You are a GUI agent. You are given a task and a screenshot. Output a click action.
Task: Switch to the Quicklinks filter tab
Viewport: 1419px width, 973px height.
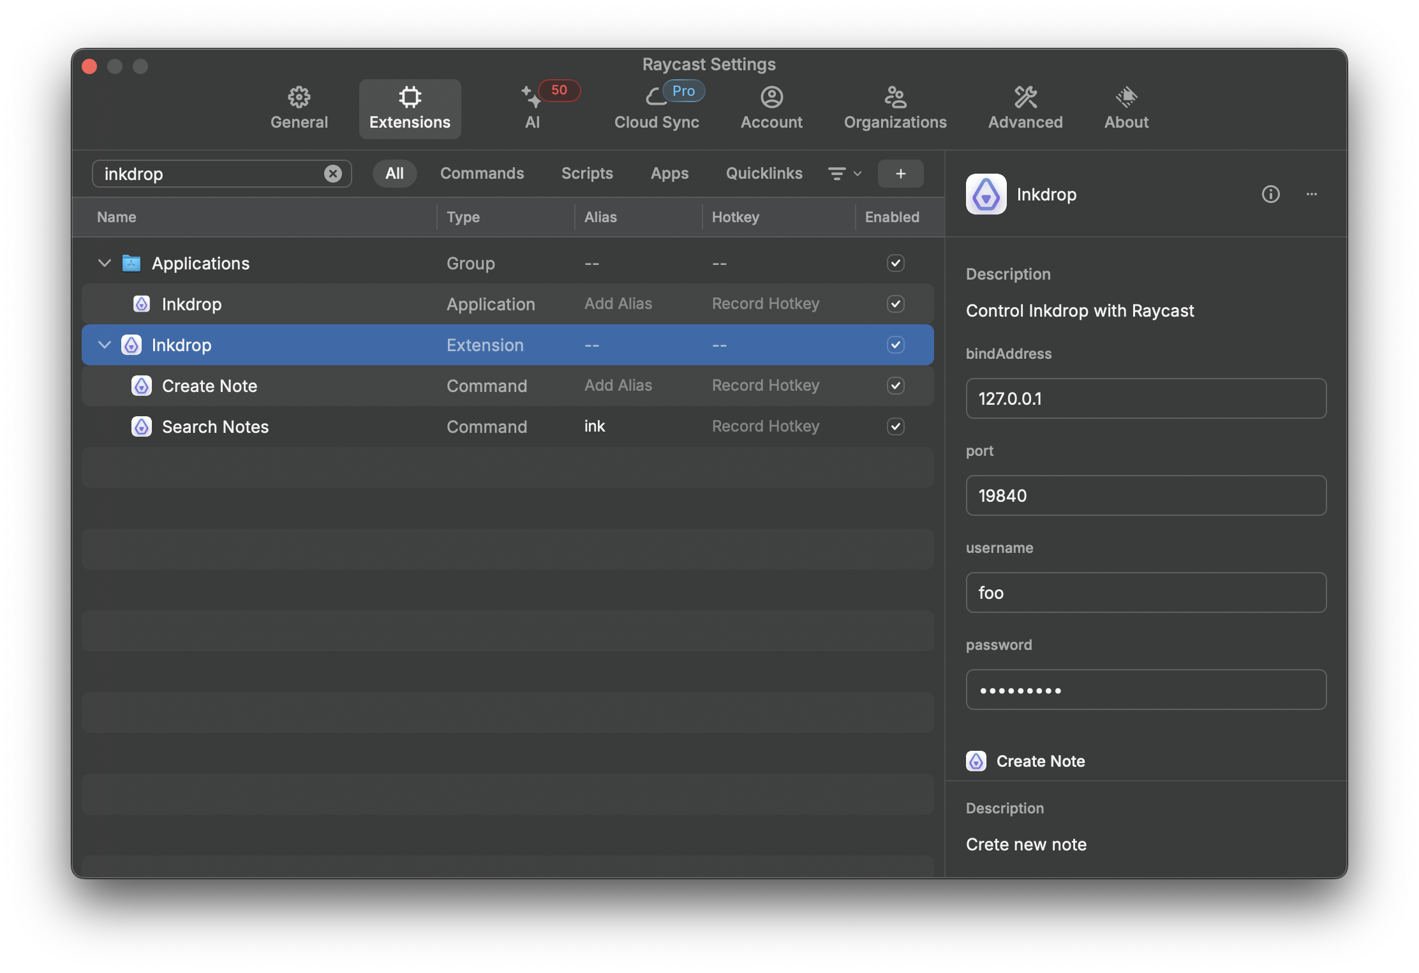[x=764, y=173]
